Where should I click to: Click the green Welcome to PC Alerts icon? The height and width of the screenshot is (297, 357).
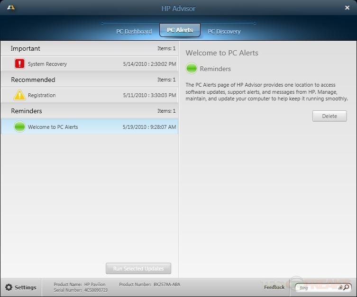19,127
